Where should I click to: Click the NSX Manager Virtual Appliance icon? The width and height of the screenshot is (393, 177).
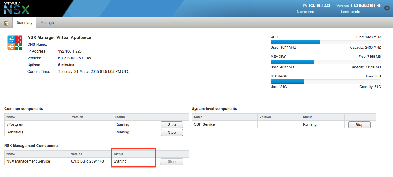15,43
